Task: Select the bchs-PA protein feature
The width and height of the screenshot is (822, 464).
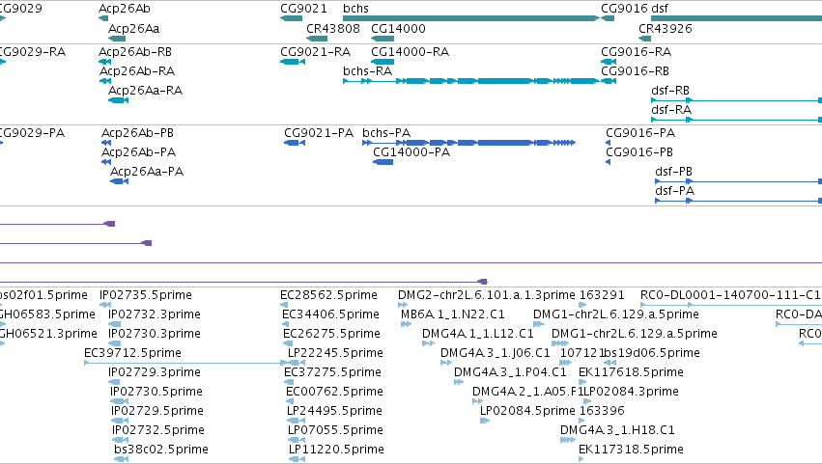Action: coord(468,143)
